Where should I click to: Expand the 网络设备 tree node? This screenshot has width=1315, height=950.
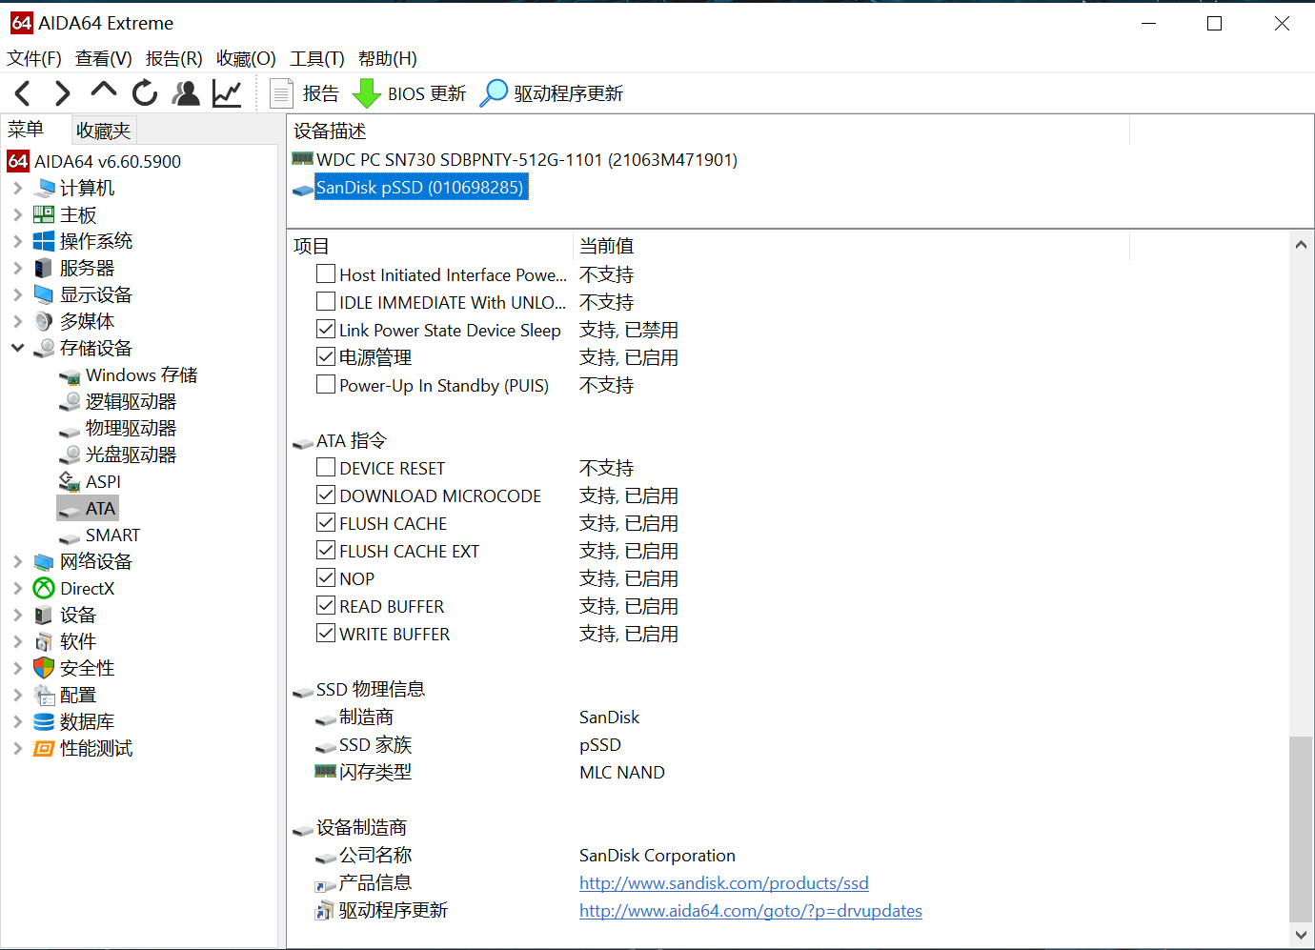17,561
